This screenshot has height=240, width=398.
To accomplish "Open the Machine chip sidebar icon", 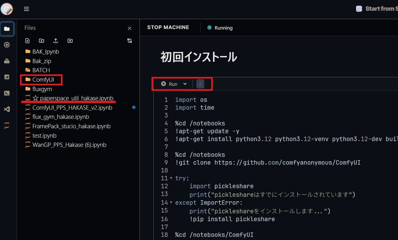I will (7, 45).
